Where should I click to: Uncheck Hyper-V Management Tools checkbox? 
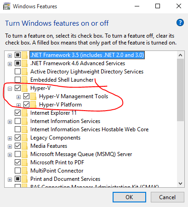click(26, 96)
